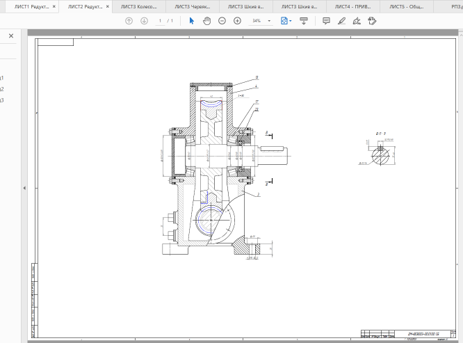
Task: Click the page number input field
Action: [160, 21]
